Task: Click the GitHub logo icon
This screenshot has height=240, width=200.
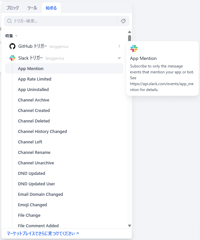Action: 12,46
